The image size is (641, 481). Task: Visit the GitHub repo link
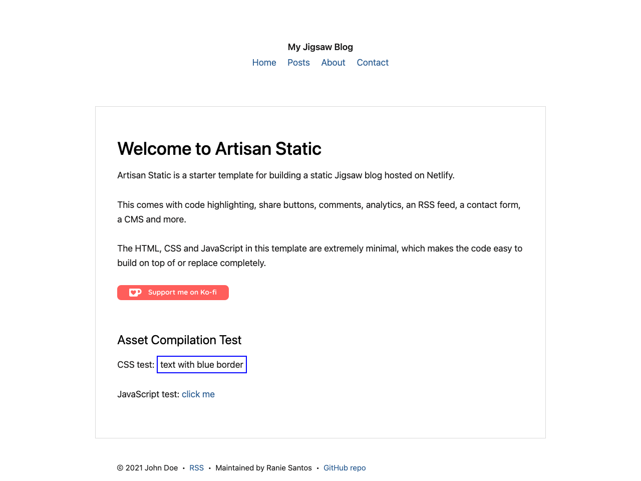[x=345, y=467]
